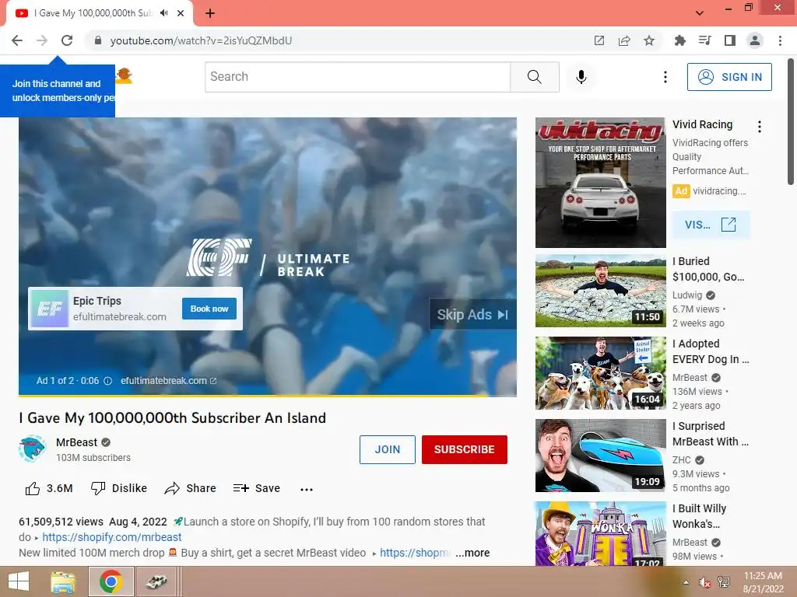Click the YouTube Search field
Screen dimensions: 797x597
tap(357, 77)
